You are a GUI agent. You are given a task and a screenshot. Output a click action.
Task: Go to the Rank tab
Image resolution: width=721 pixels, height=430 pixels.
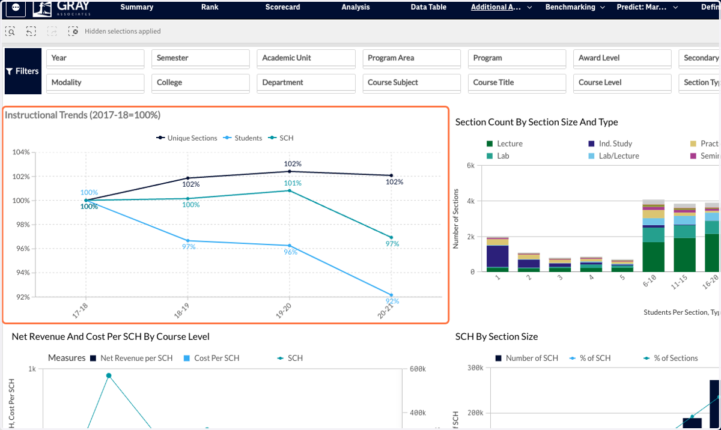[x=210, y=7]
